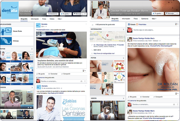Open Información tab on Doctor Roldán page
Viewport: 180px width, 121px height.
(x=126, y=19)
